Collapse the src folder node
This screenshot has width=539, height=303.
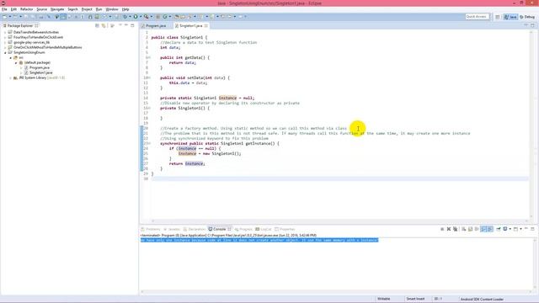[x=11, y=58]
